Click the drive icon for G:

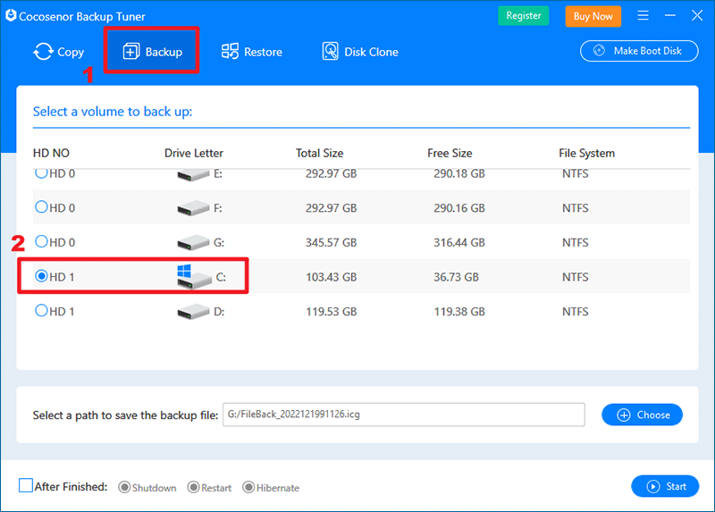pyautogui.click(x=193, y=242)
